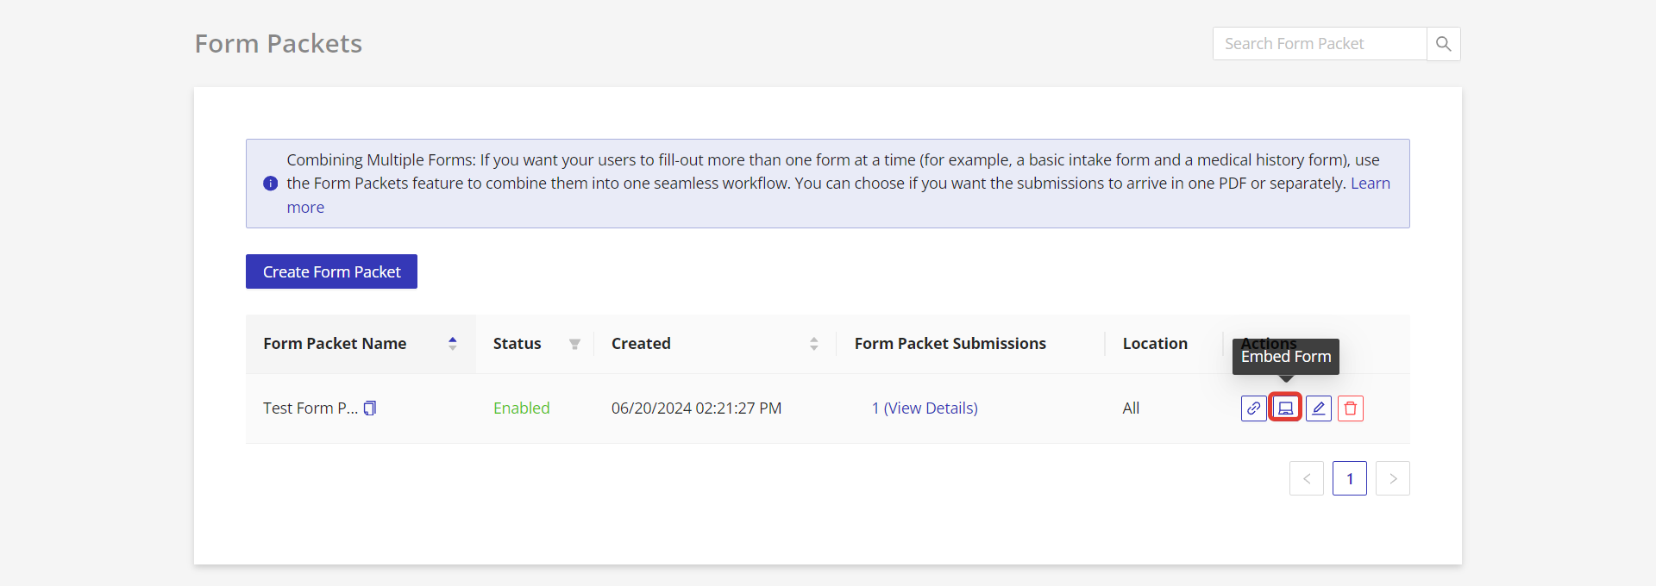The width and height of the screenshot is (1656, 586).
Task: Open the Learn more link
Action: point(1370,184)
